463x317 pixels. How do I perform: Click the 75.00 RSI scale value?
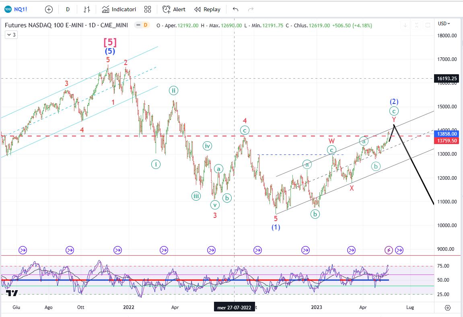(443, 266)
